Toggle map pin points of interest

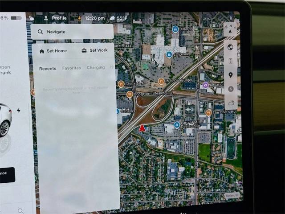tap(230, 75)
